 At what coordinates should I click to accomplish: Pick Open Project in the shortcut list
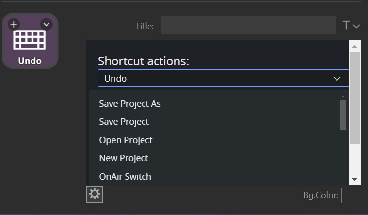(x=126, y=140)
